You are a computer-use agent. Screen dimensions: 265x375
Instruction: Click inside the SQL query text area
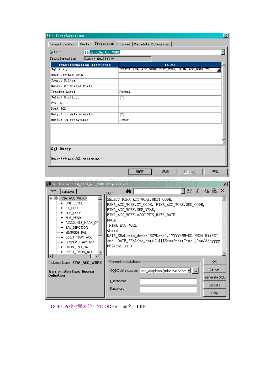(x=164, y=226)
